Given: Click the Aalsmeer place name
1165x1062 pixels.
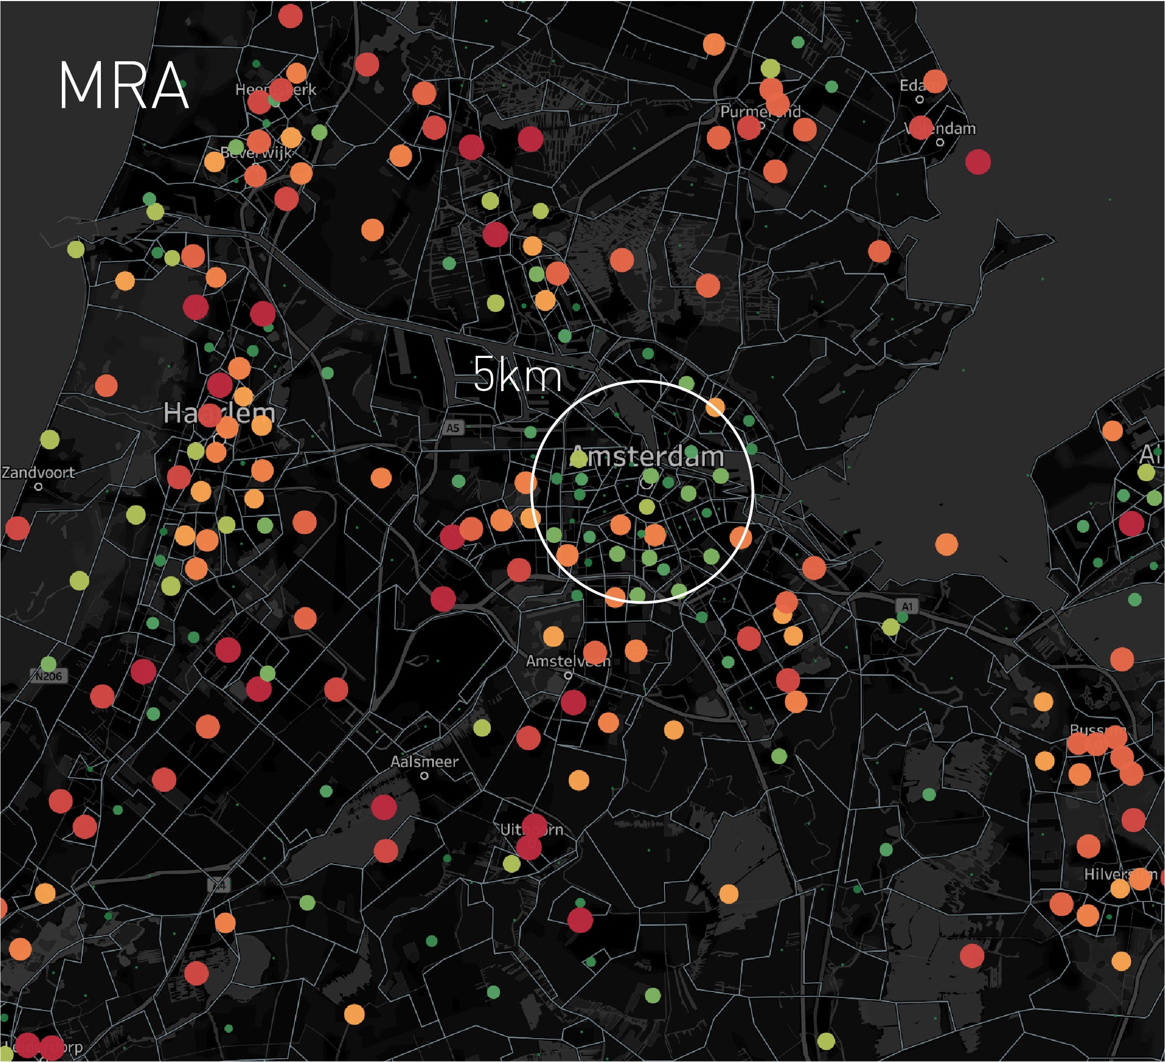Looking at the screenshot, I should tap(424, 762).
